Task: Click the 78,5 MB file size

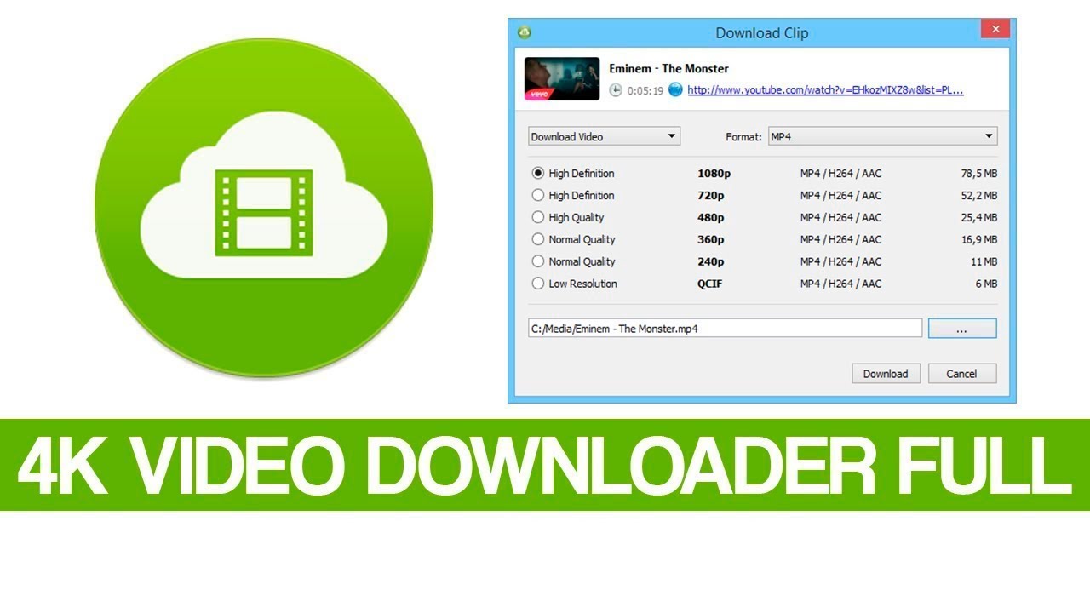Action: (x=978, y=173)
